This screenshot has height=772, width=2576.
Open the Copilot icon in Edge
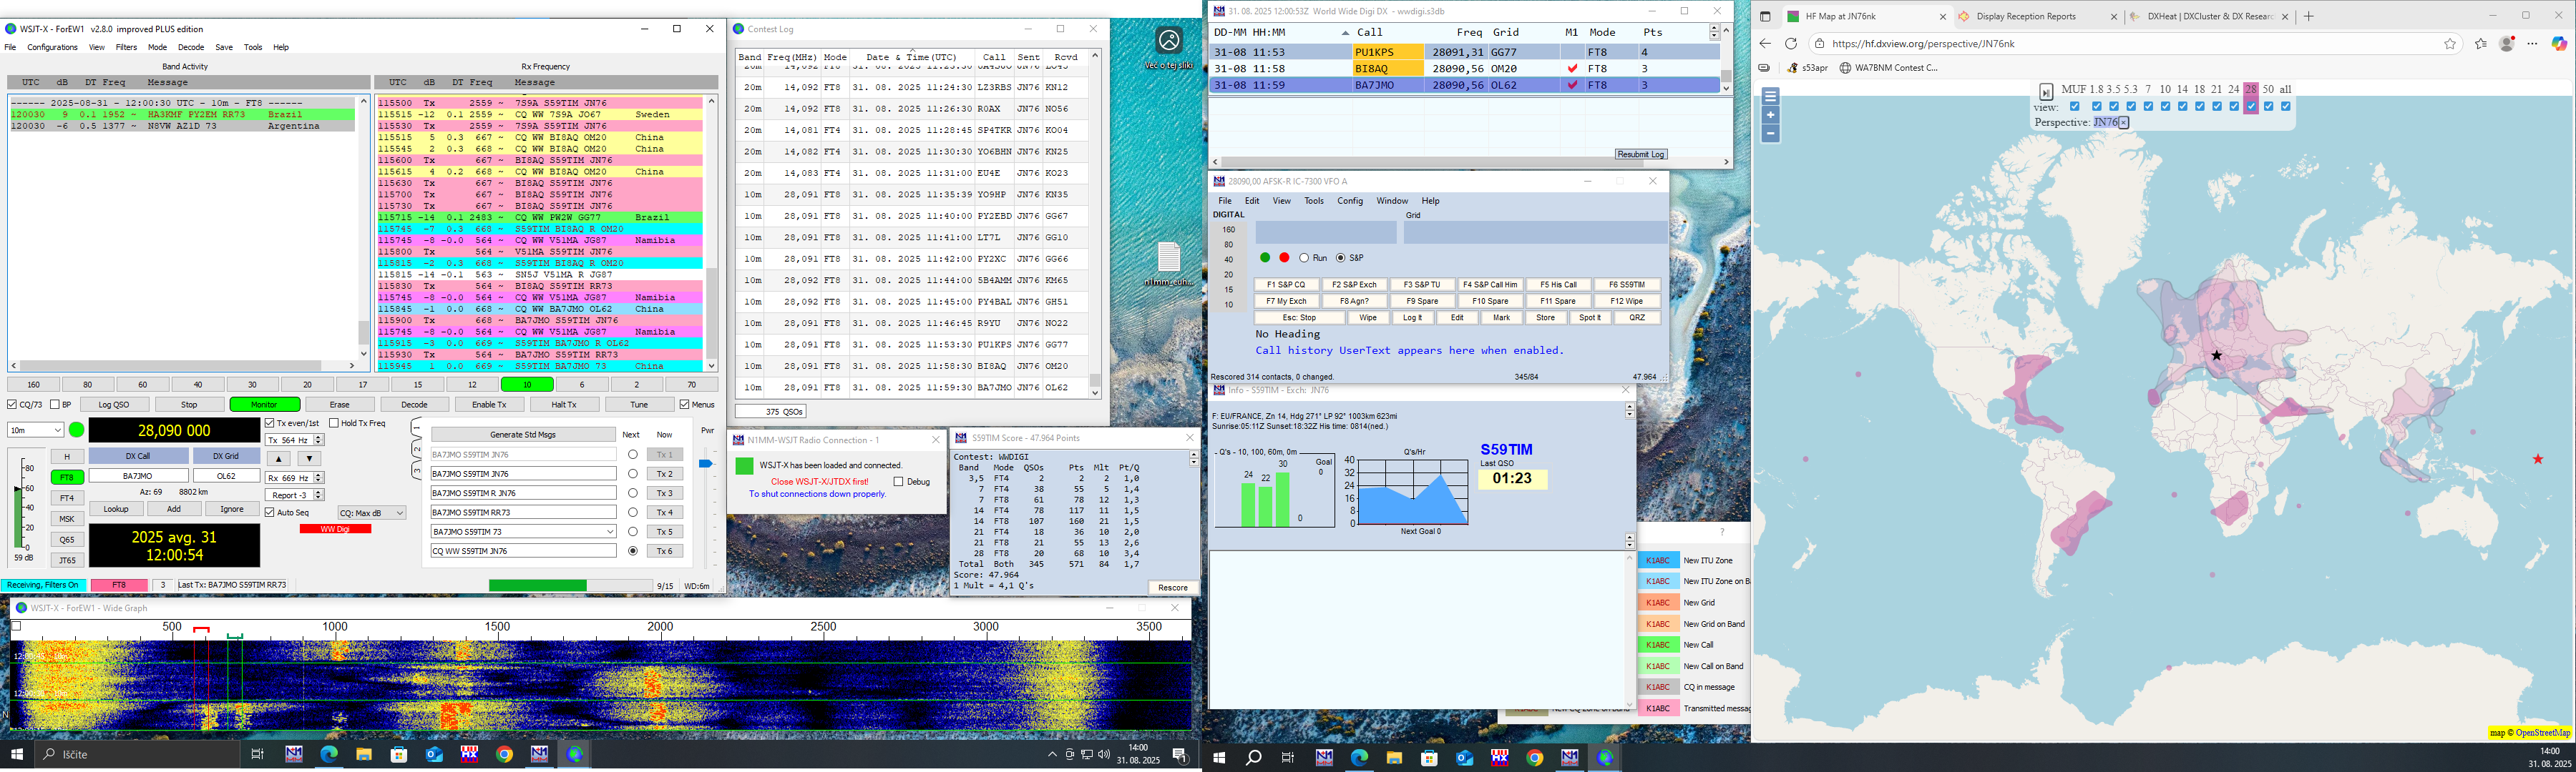tap(2559, 44)
